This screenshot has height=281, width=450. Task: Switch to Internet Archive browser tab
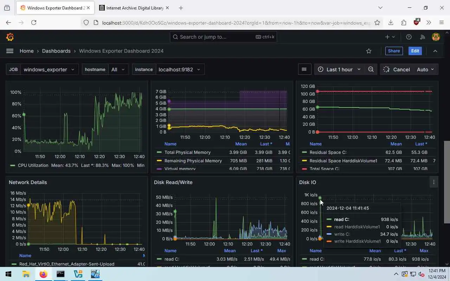[134, 8]
